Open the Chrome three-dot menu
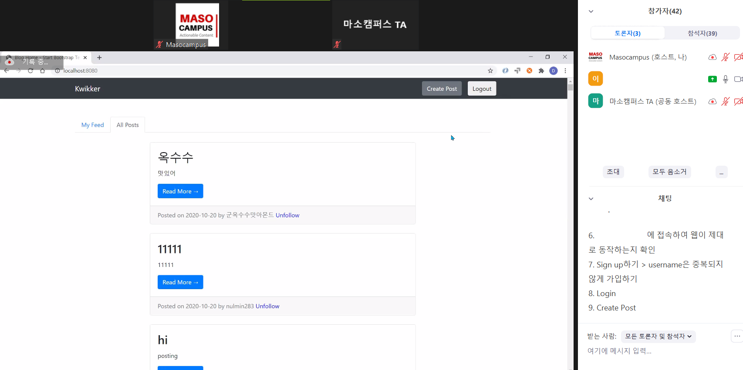This screenshot has width=743, height=370. pos(565,71)
